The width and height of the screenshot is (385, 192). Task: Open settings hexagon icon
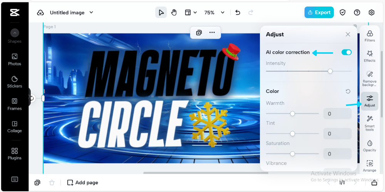point(372,13)
